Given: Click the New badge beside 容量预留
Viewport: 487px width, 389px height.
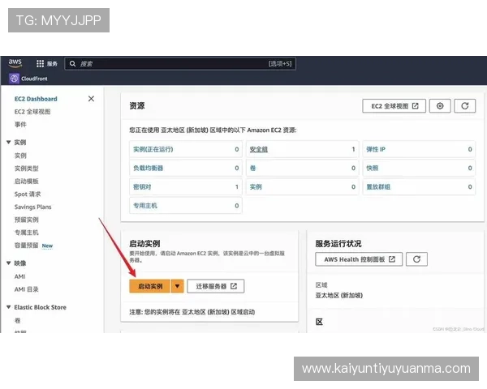Looking at the screenshot, I should (47, 246).
